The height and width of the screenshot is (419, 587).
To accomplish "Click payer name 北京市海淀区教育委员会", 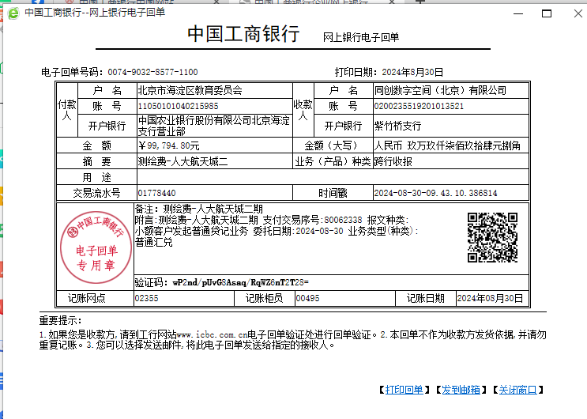I will 190,90.
